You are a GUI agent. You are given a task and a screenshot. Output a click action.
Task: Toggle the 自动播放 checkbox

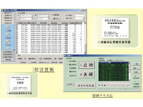136,82
